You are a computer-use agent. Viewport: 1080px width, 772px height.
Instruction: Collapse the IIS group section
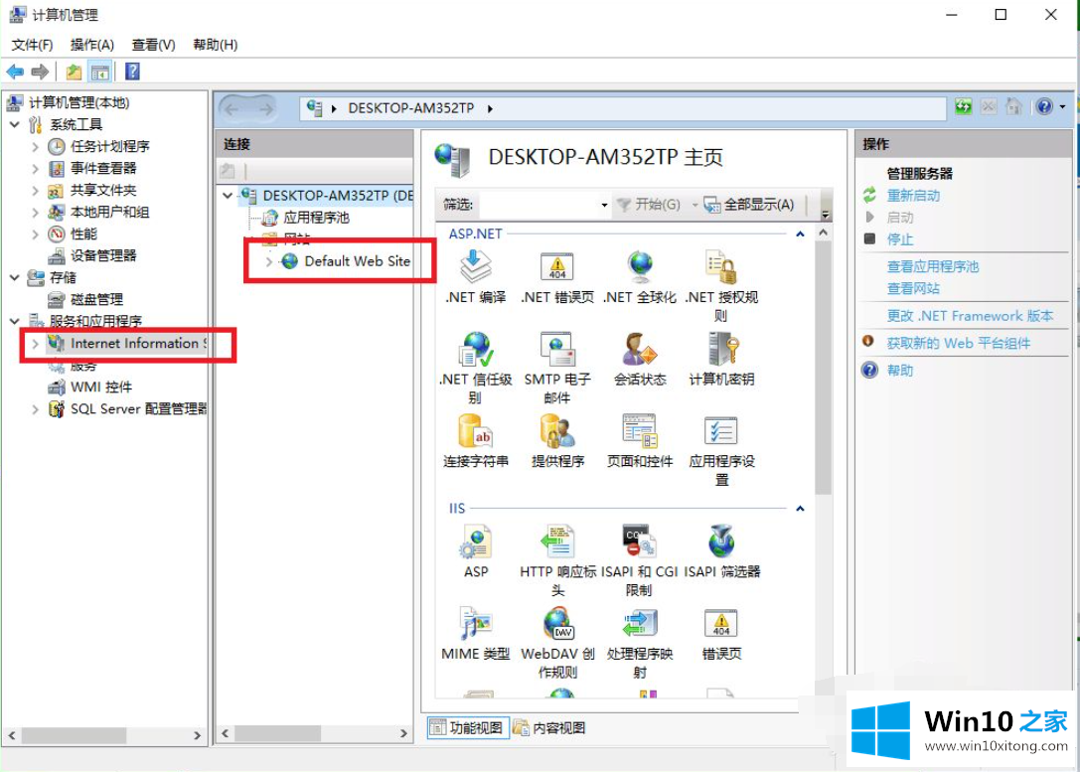click(800, 509)
